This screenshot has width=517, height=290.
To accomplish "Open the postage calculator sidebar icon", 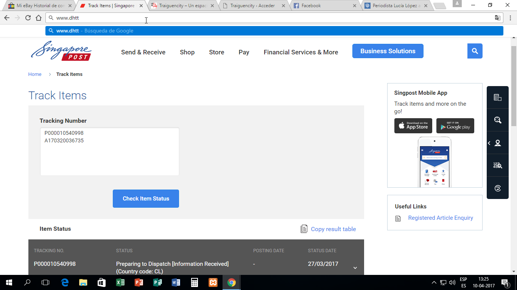I will click(x=498, y=97).
